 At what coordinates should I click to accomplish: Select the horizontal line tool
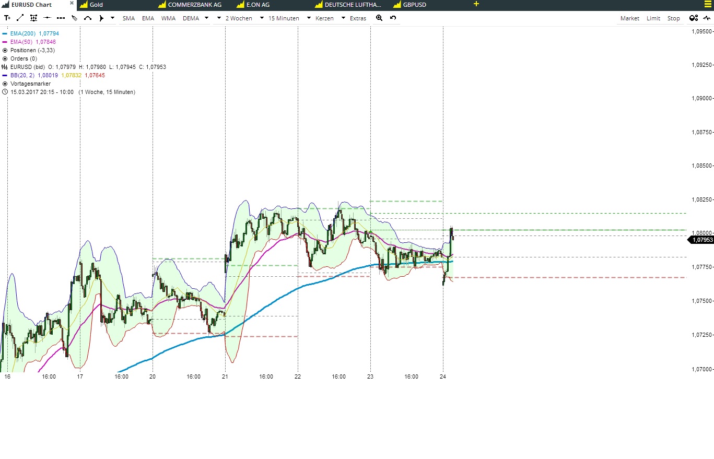pos(47,17)
